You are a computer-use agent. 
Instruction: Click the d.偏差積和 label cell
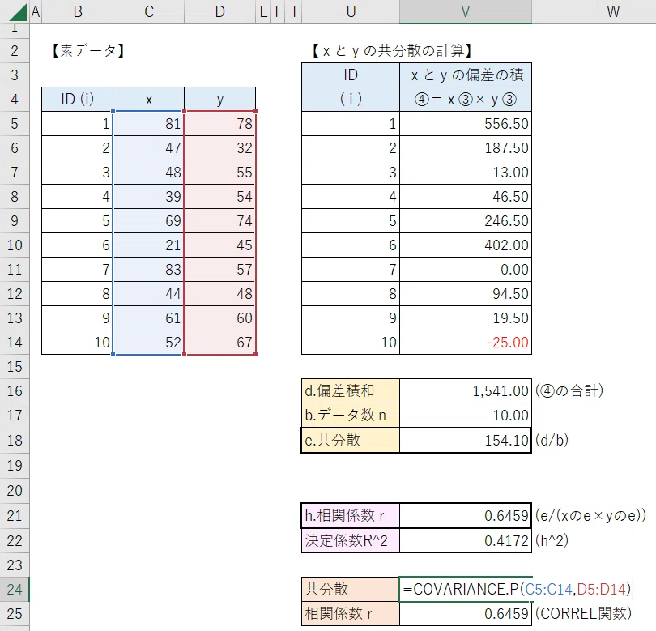351,390
